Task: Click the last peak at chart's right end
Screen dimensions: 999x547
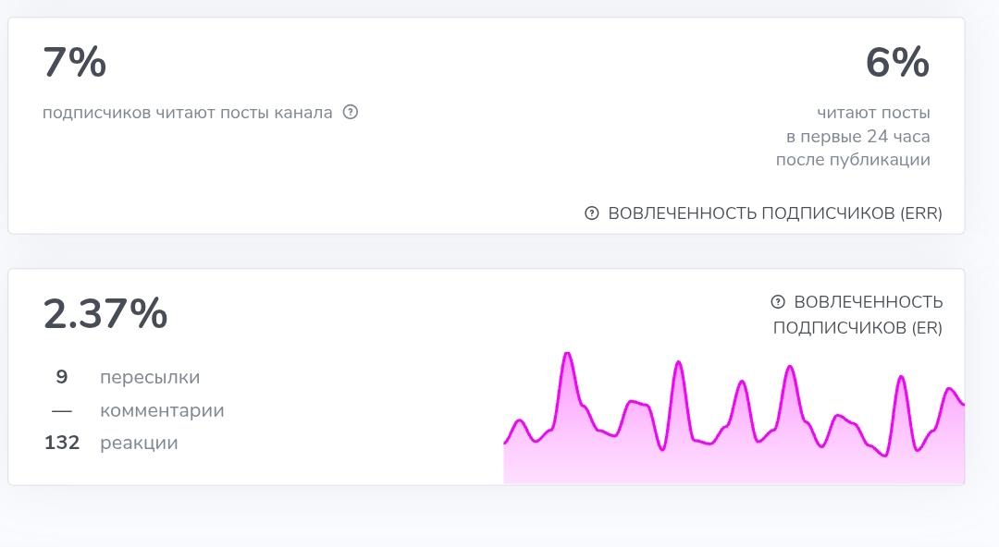Action: (950, 389)
